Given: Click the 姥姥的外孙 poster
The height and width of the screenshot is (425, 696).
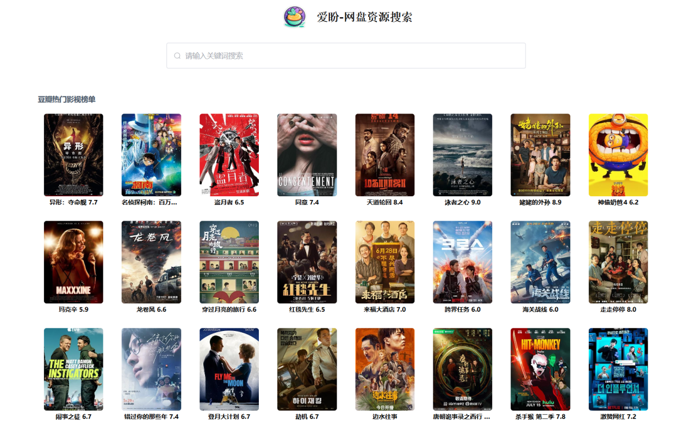Looking at the screenshot, I should (540, 154).
